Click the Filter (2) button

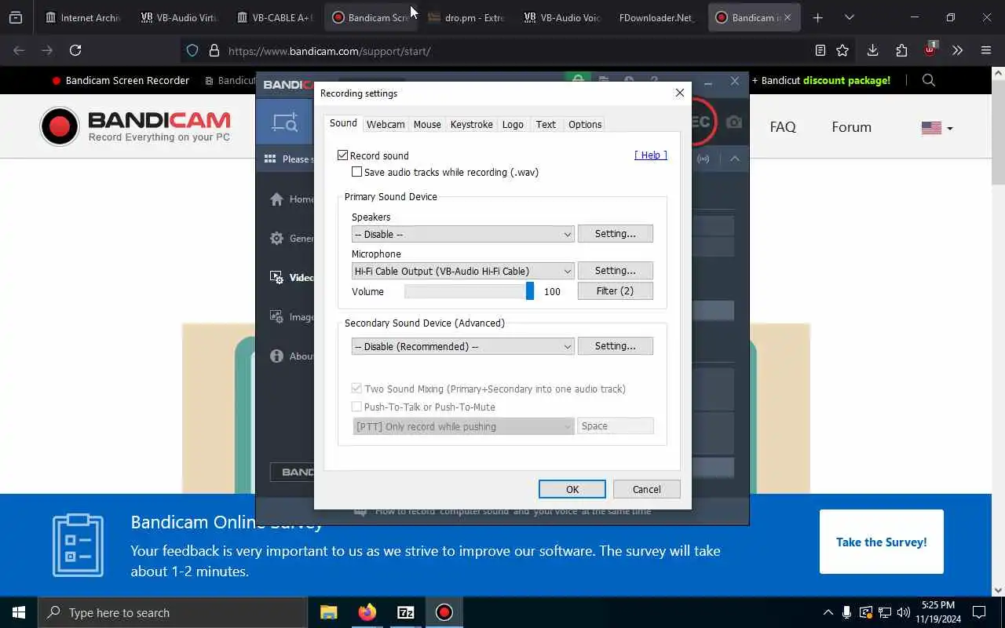pos(616,290)
